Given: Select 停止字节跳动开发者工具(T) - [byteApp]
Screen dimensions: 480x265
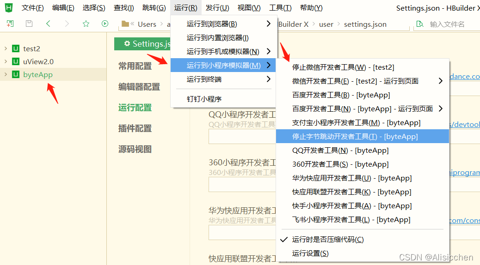Looking at the screenshot, I should coord(363,136).
